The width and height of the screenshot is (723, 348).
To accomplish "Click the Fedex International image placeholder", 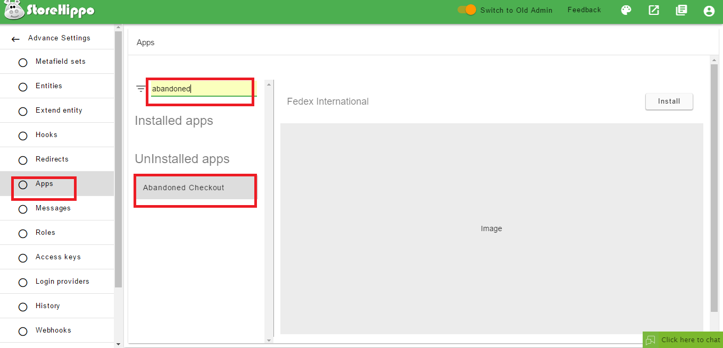I will point(492,229).
